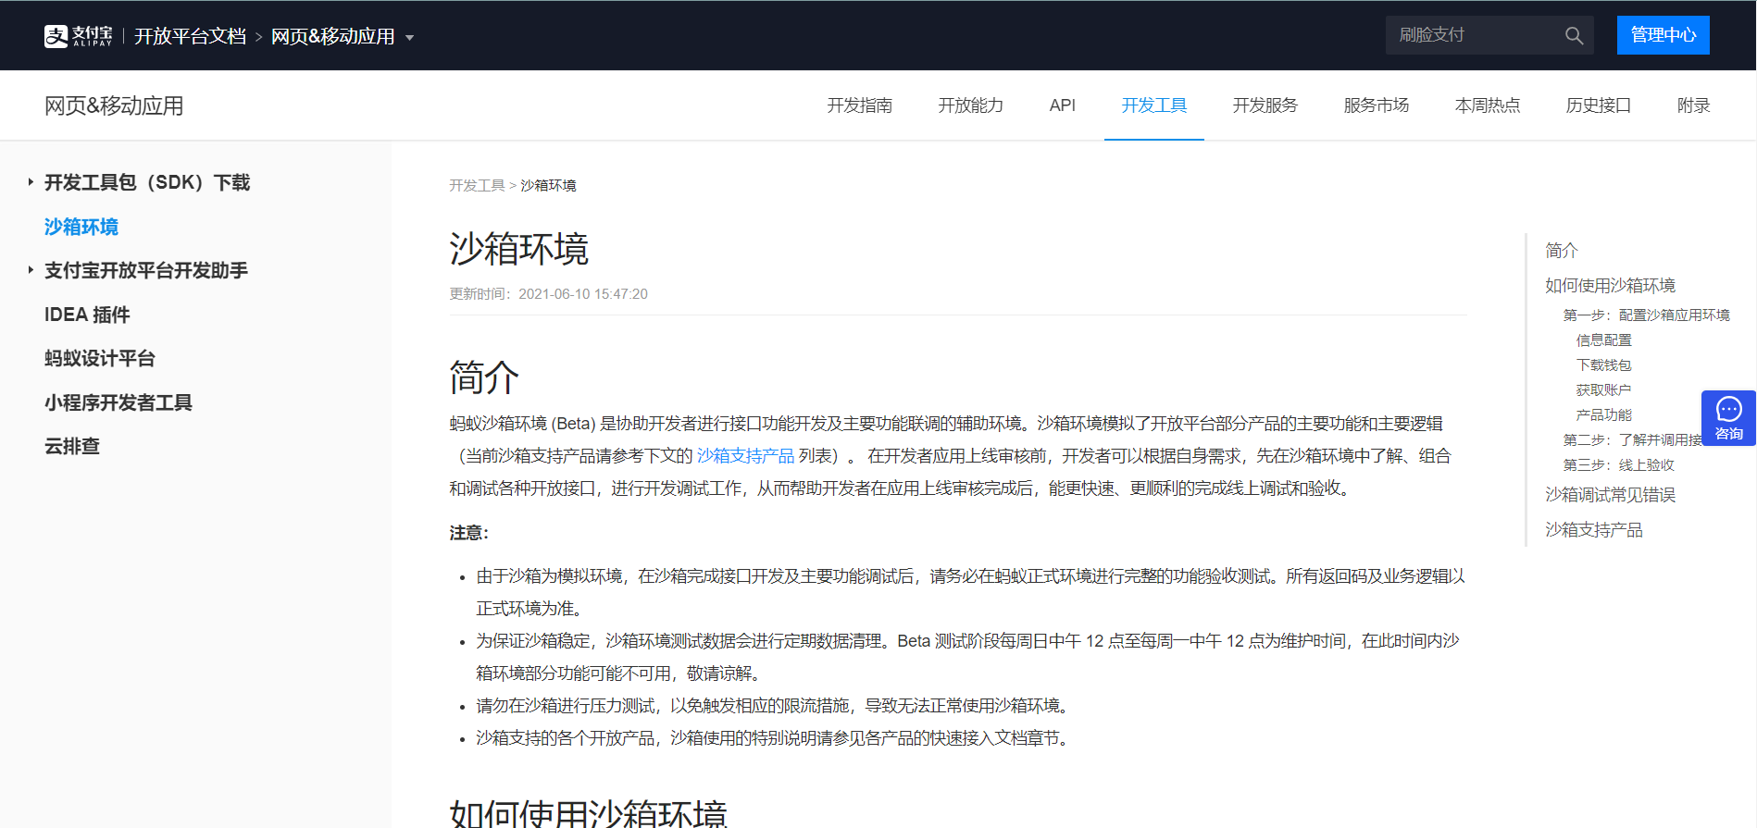
Task: Click the Alipay logo in header
Action: 79,36
